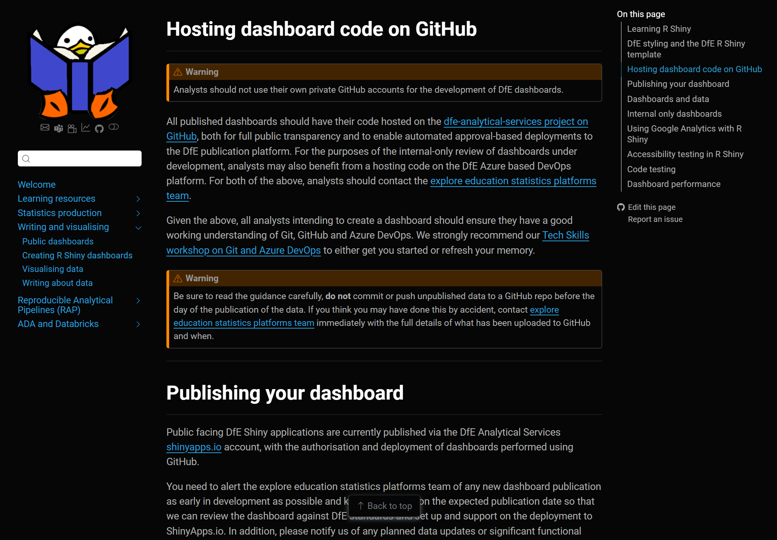
Task: Click the video camera icon
Action: (72, 128)
